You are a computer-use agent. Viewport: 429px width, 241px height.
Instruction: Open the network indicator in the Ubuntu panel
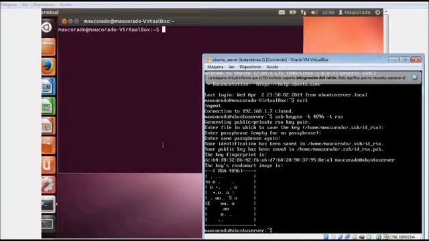coord(303,12)
